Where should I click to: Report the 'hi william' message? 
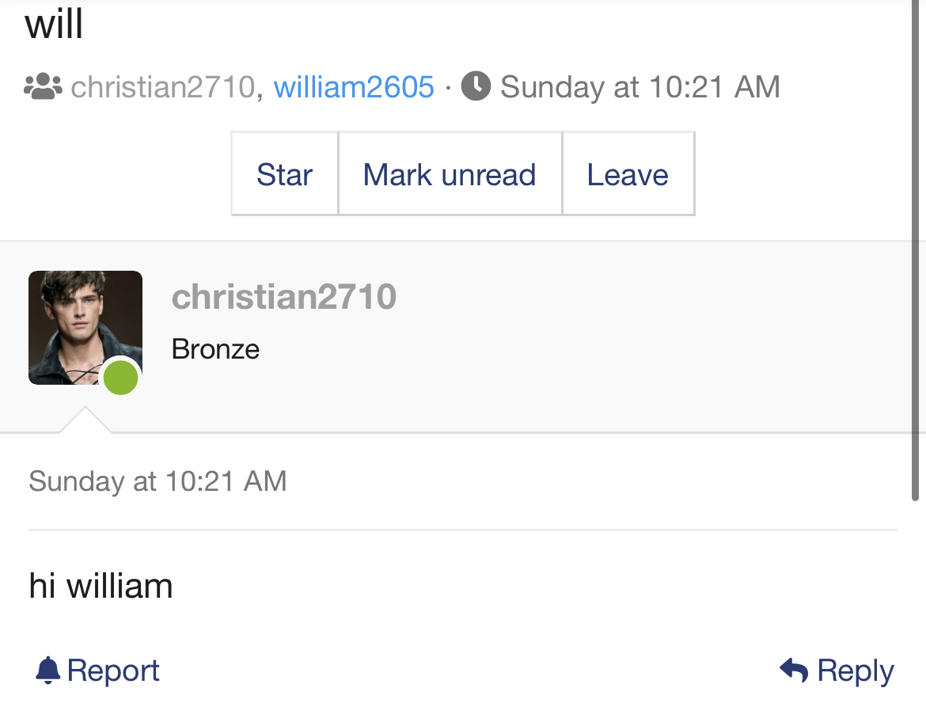97,671
